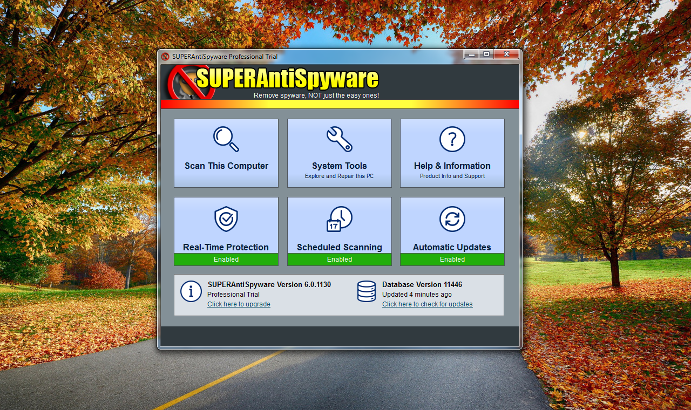Click the SUPERAntiSpyware Professional Trial title bar
The width and height of the screenshot is (691, 410).
tap(324, 57)
